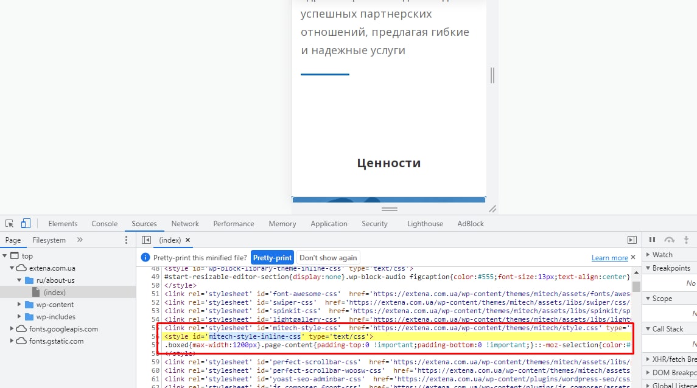Toggle device toolbar icon
Viewport: 697px width, 388px height.
(26, 223)
